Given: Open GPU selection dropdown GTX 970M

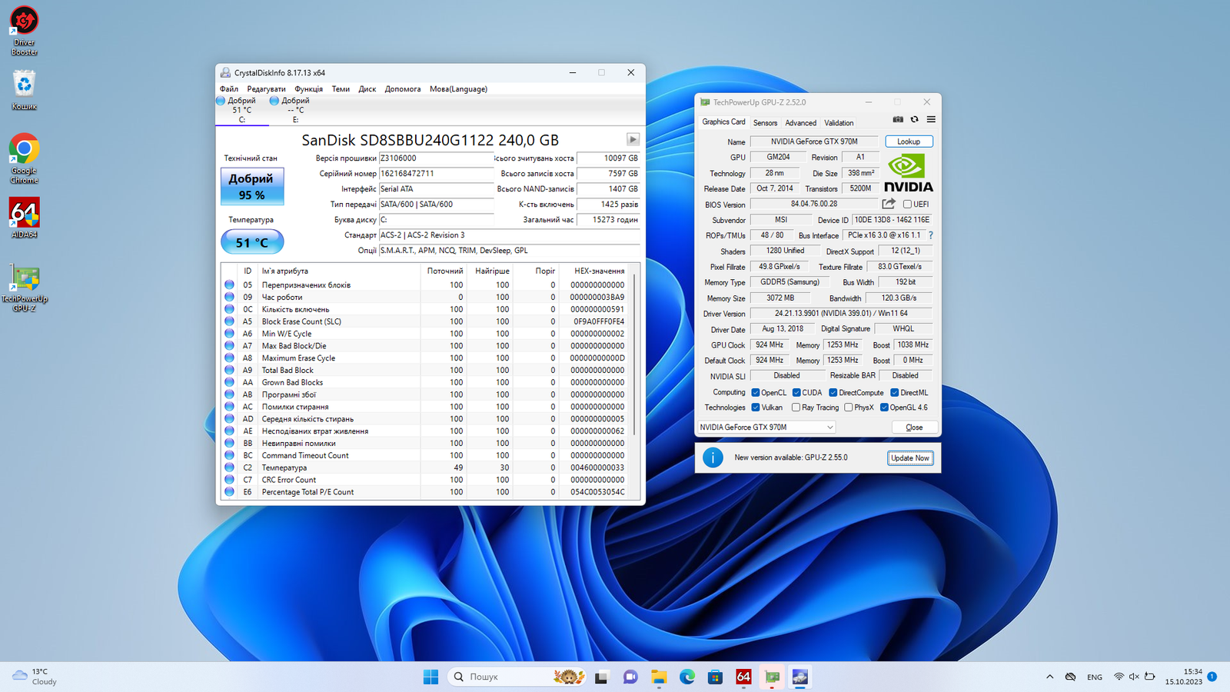Looking at the screenshot, I should 766,427.
